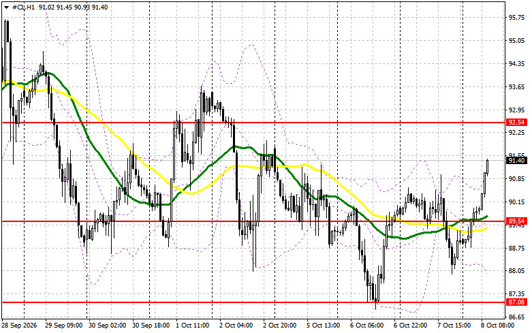Click the 29 Sep 09:00 time label
Viewport: 532px width, 333px height.
[x=63, y=326]
